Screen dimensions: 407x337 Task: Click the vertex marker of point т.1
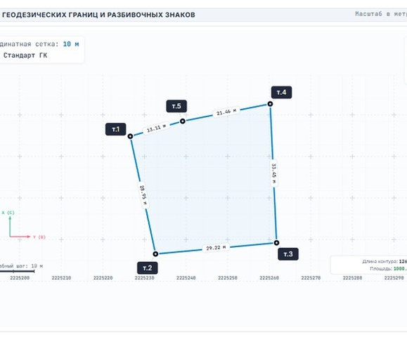click(x=130, y=136)
